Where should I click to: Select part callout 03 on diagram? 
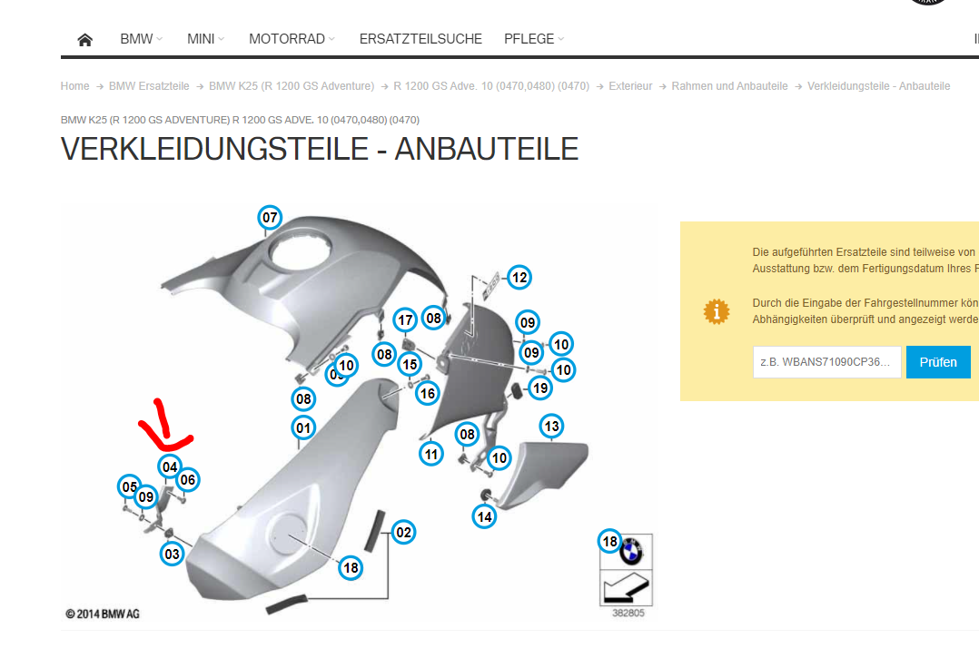tap(172, 555)
